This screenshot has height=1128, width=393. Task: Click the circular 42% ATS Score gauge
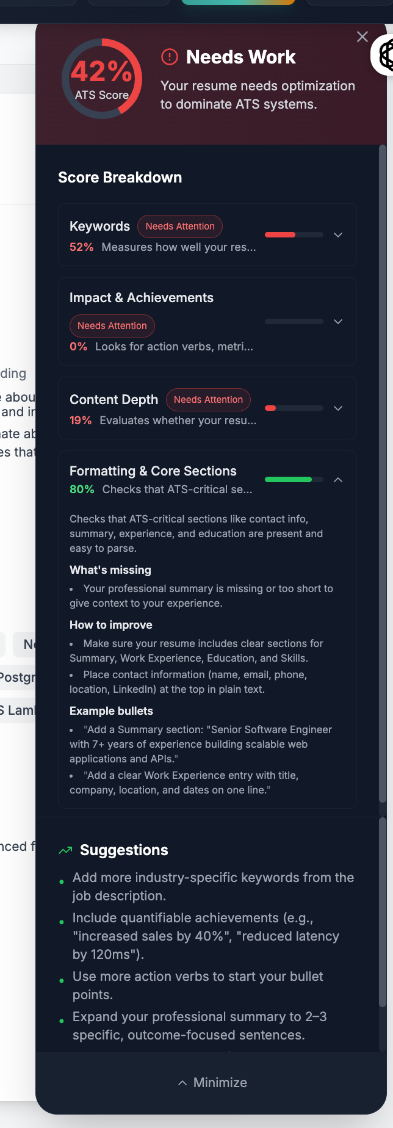point(102,78)
